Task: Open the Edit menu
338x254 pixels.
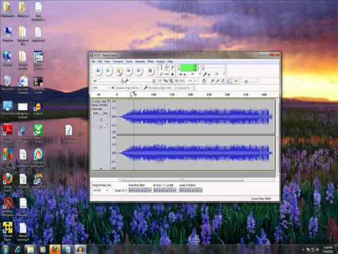Action: pyautogui.click(x=100, y=61)
